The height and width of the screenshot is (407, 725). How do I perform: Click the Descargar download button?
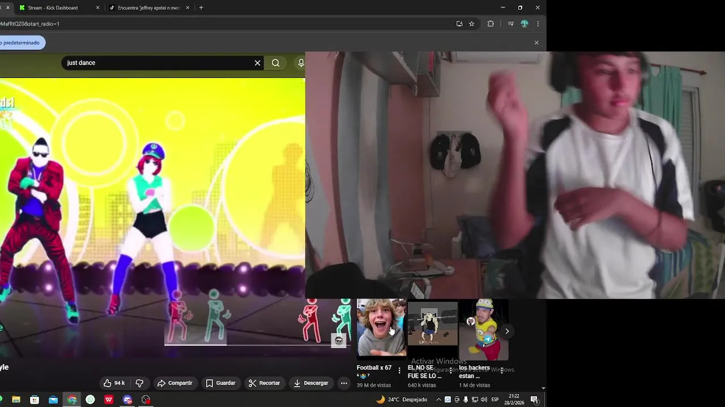click(311, 383)
